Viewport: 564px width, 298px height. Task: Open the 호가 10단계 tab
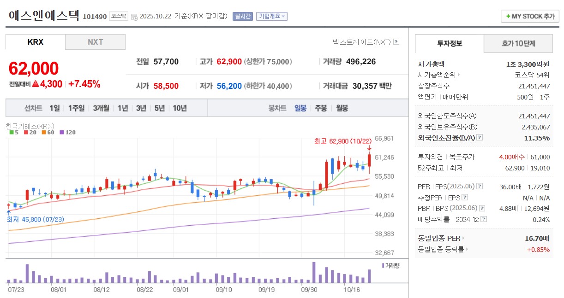[518, 43]
